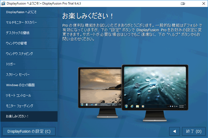This screenshot has width=208, height=138.
Task: Select the お楽しみください！ sidebar item
Action: (x=29, y=116)
